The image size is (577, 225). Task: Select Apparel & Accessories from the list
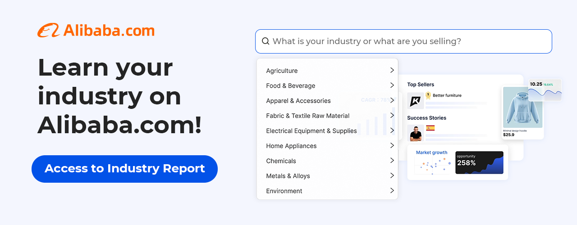(x=298, y=101)
